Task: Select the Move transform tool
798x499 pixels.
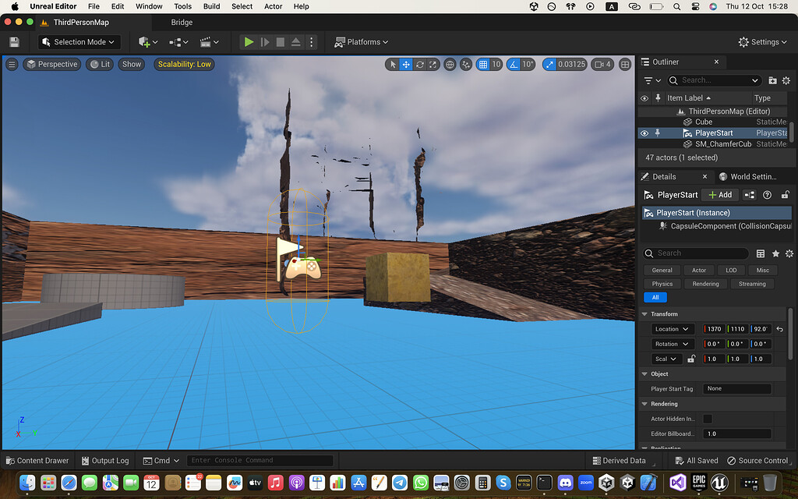Action: point(407,65)
